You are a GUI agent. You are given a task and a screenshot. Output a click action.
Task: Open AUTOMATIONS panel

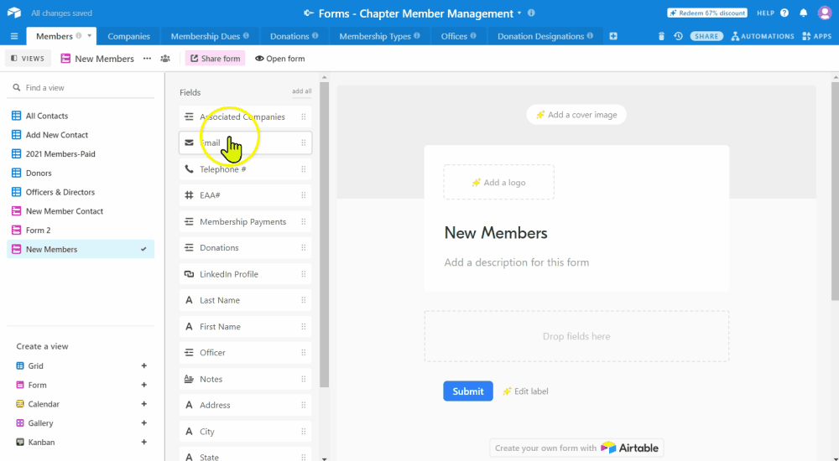763,36
